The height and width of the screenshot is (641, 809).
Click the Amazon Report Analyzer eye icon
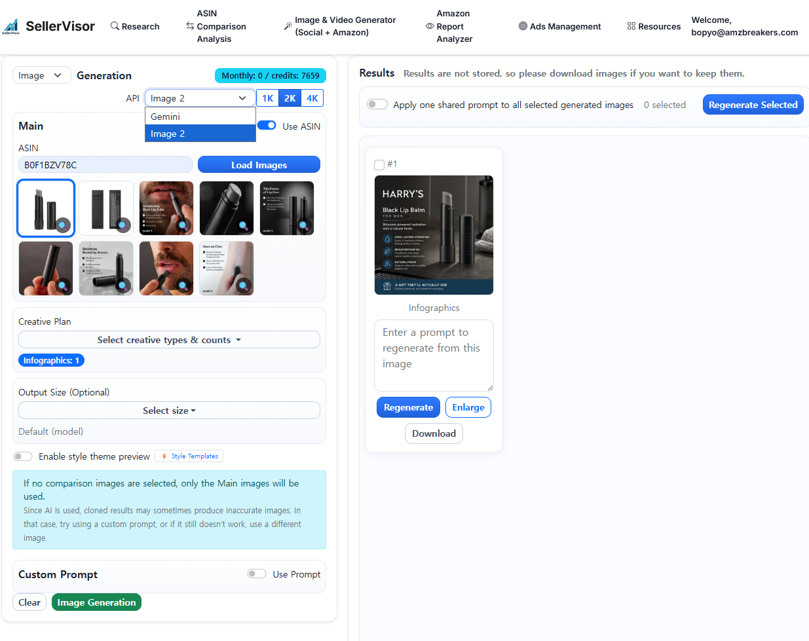click(430, 26)
